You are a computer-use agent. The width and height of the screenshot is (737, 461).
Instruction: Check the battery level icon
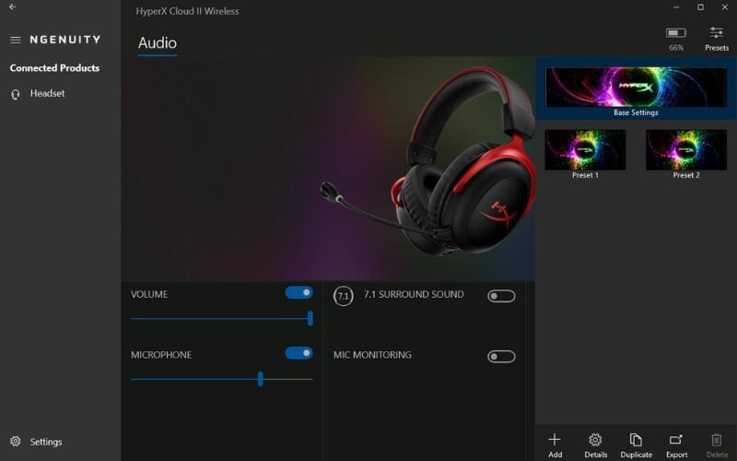(676, 33)
